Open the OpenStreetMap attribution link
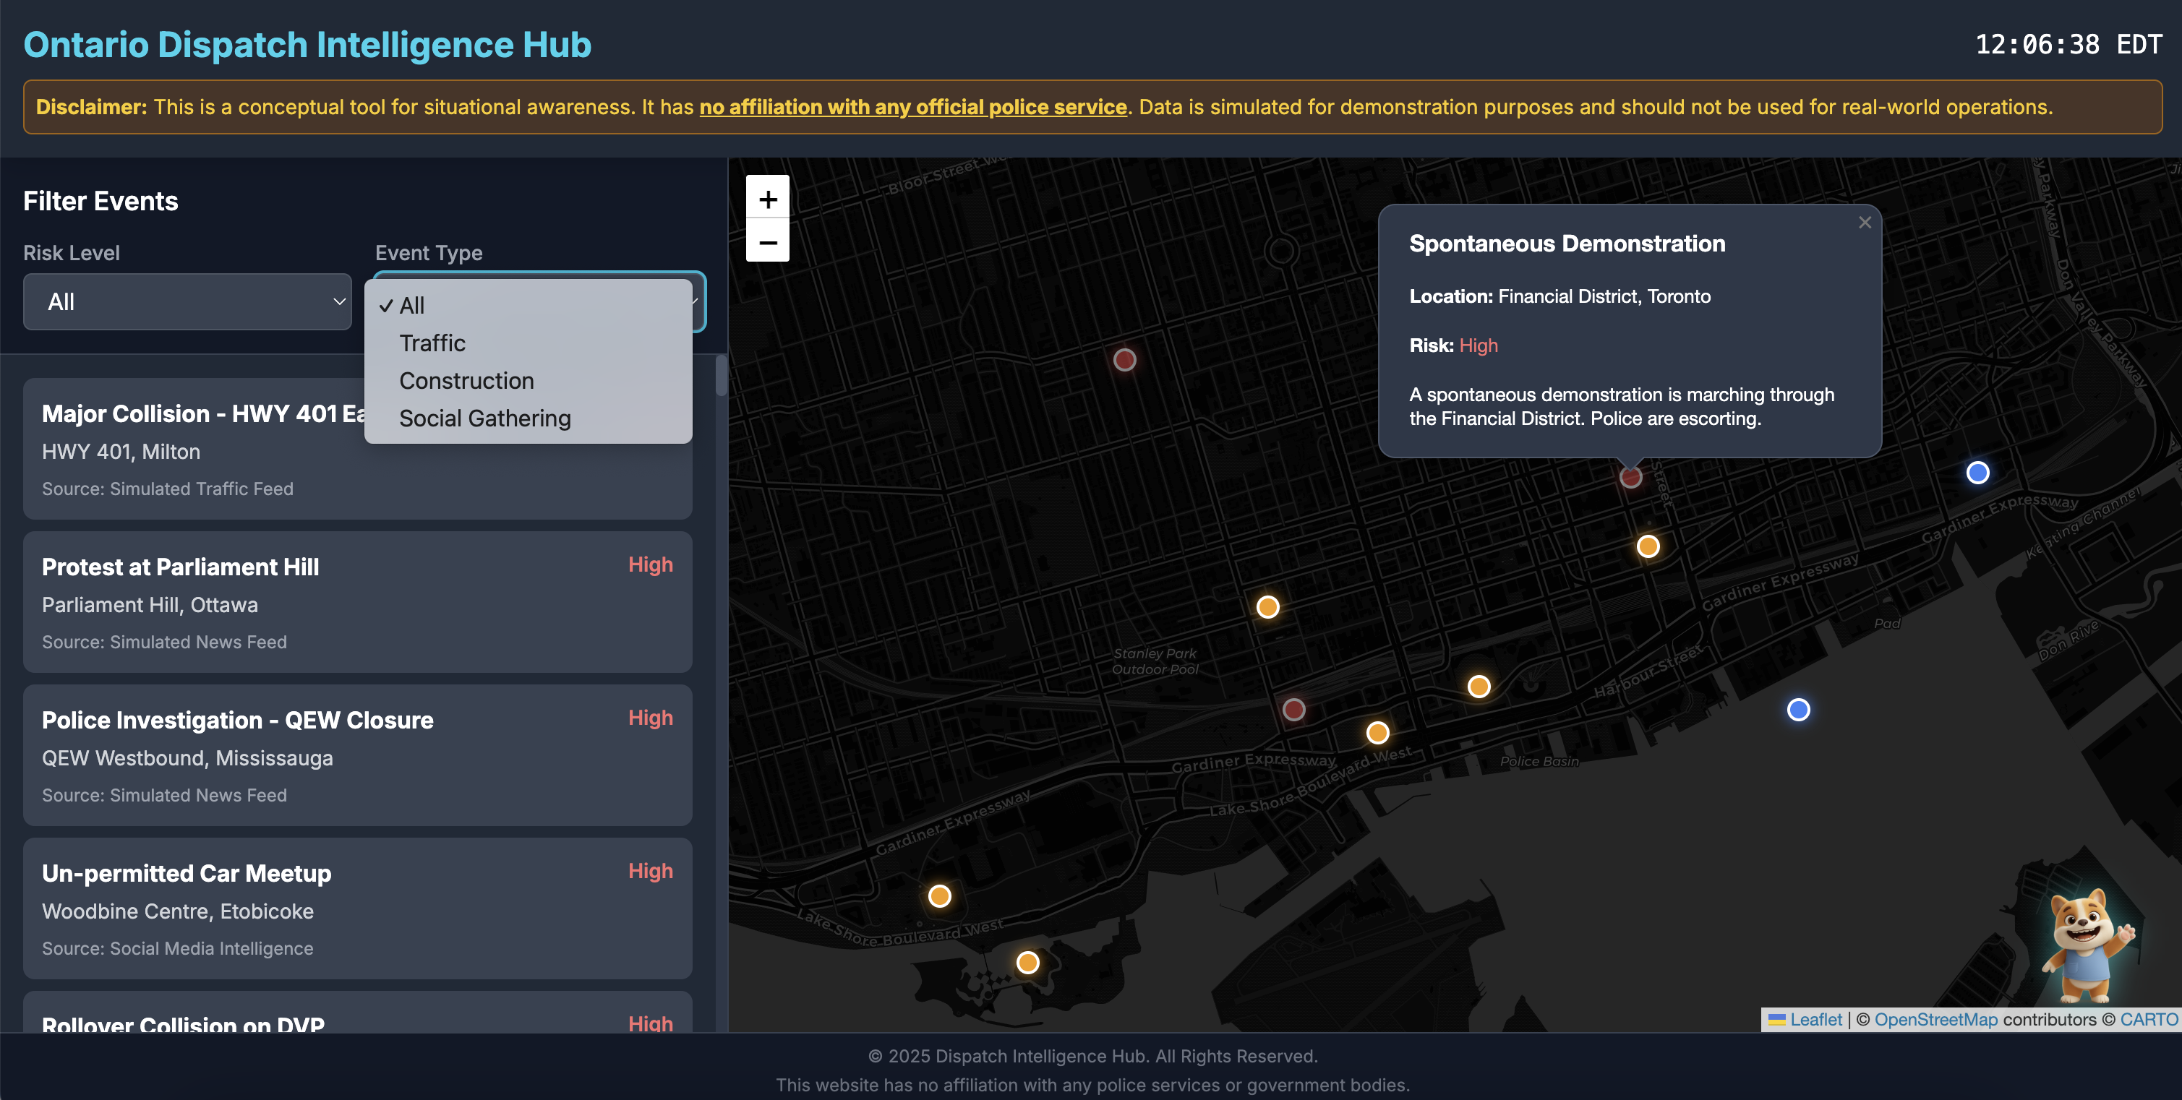 (x=1935, y=1020)
